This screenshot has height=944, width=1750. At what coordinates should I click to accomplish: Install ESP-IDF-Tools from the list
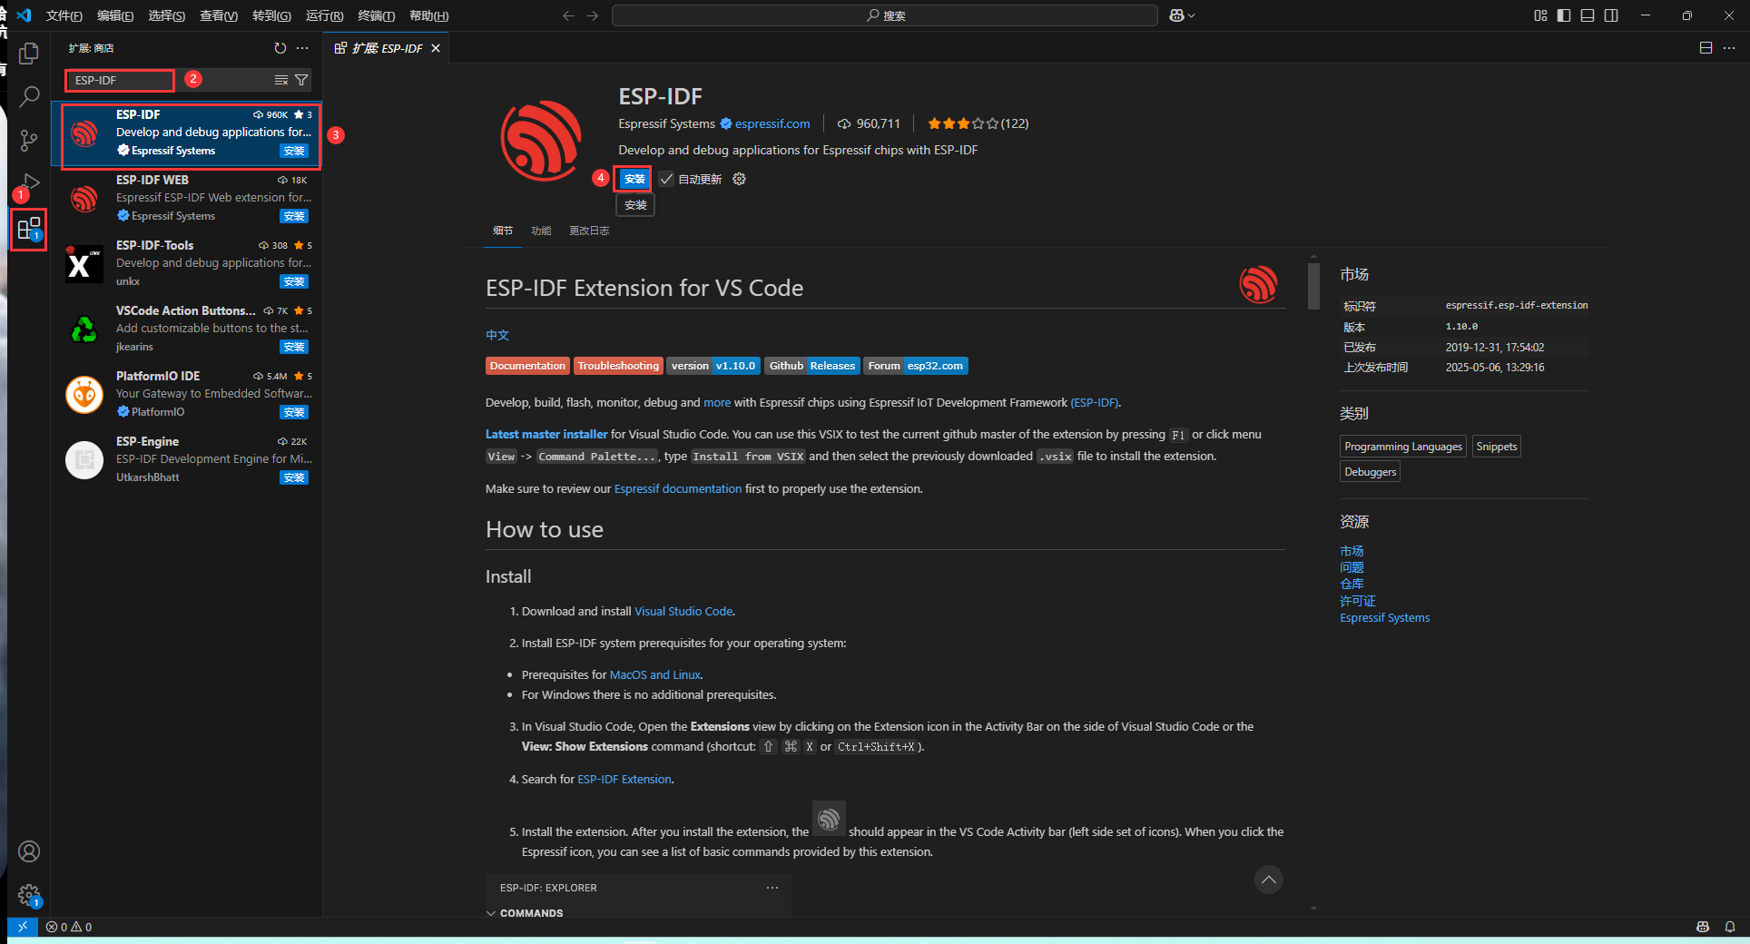click(x=294, y=281)
